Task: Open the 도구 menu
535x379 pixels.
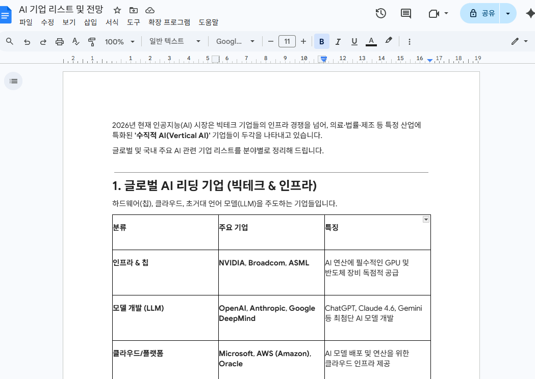Action: pos(134,22)
